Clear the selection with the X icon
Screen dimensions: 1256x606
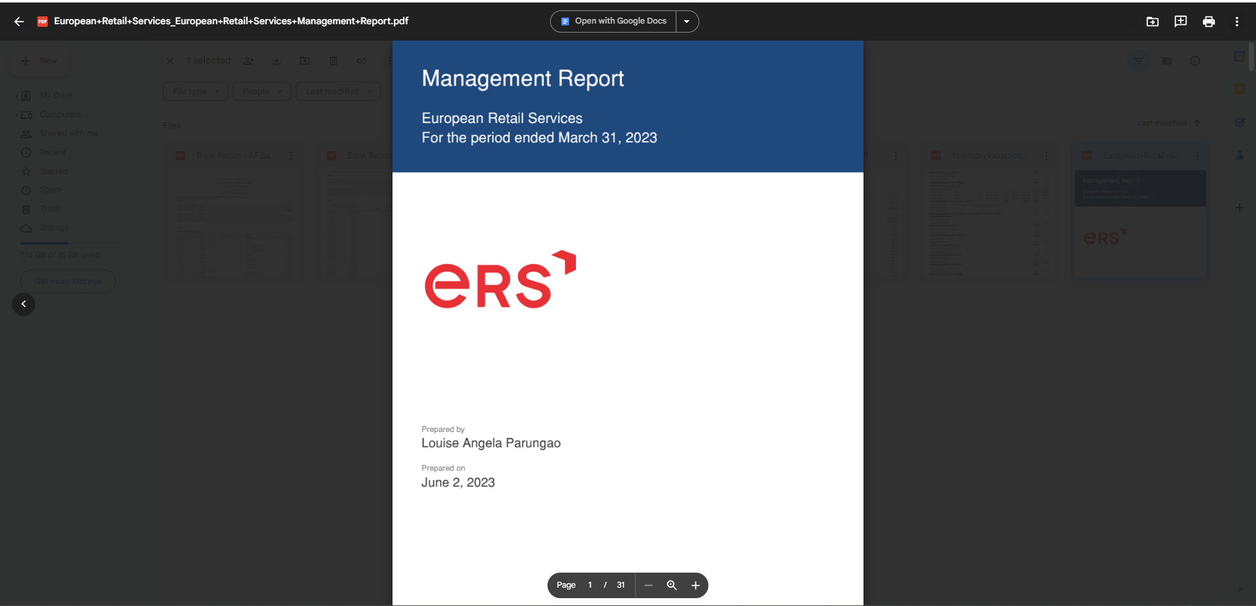(x=170, y=61)
